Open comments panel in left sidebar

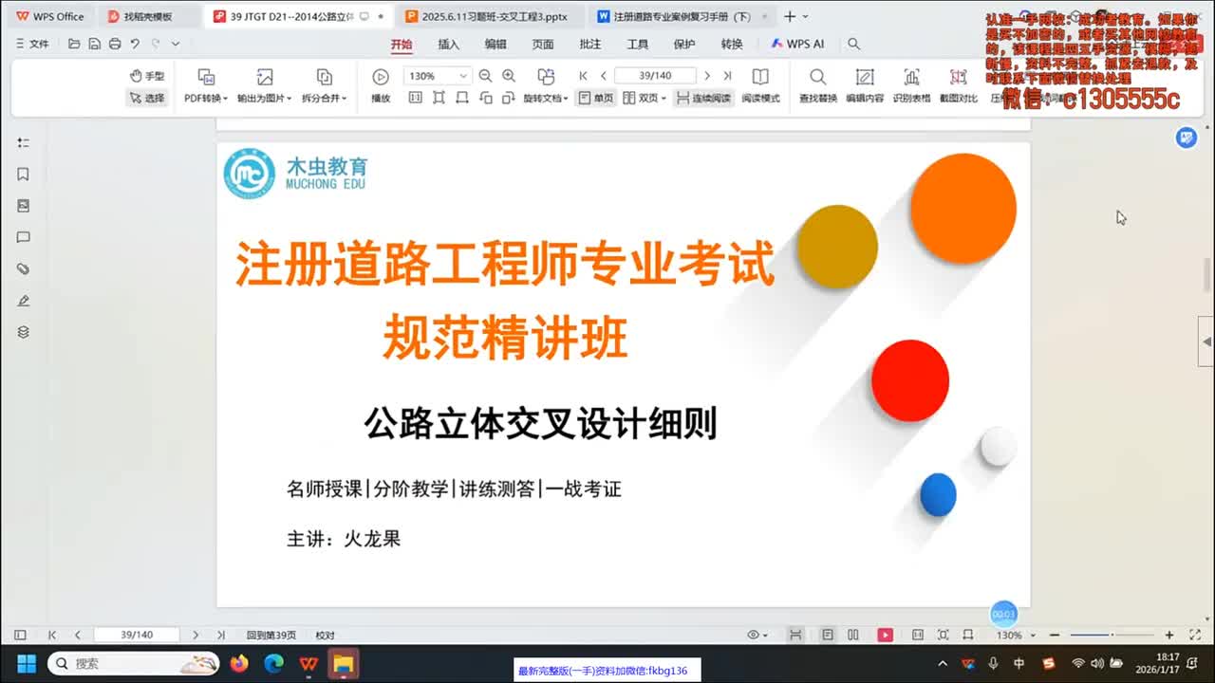coord(24,237)
